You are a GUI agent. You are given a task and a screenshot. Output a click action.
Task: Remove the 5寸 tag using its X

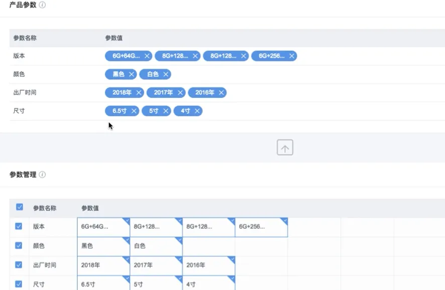coord(166,111)
